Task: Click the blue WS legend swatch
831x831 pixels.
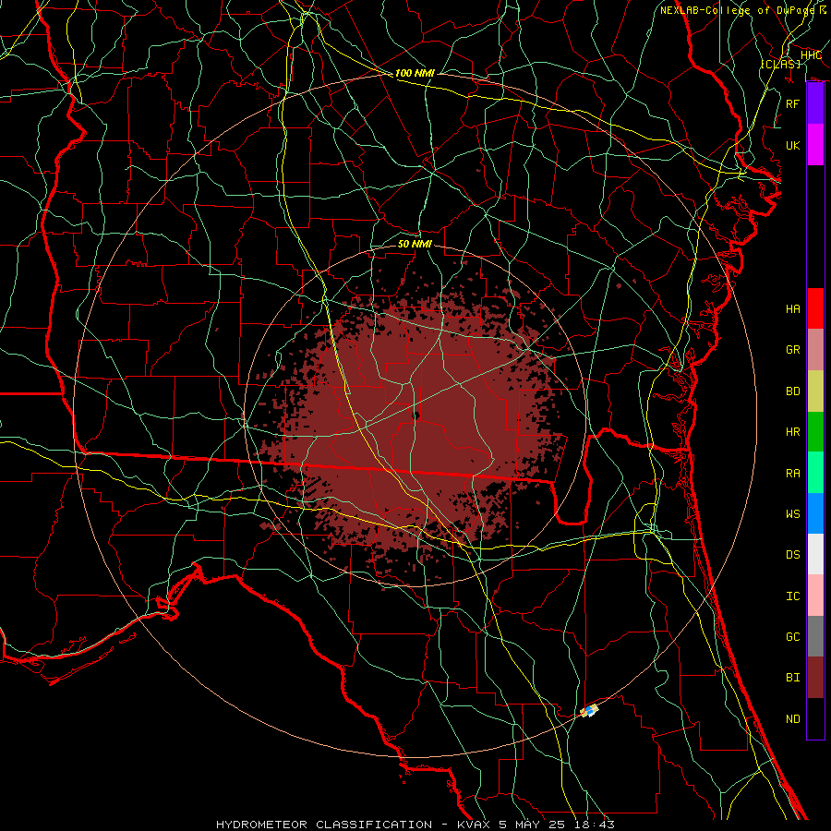Action: (815, 513)
